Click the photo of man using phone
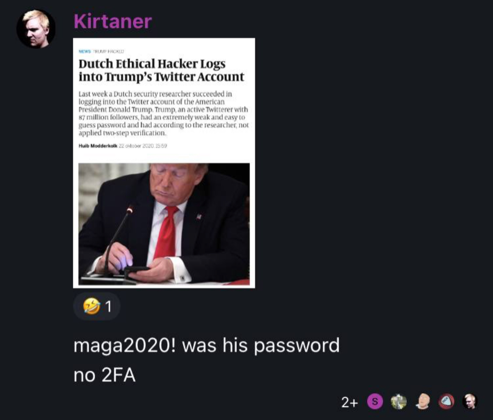 [x=164, y=224]
